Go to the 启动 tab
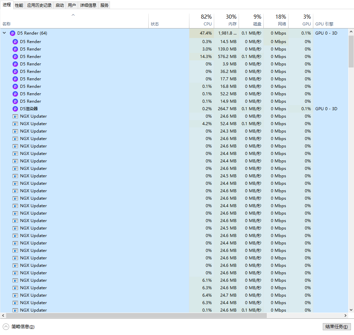Viewport: 354px width, 335px height. coord(59,5)
